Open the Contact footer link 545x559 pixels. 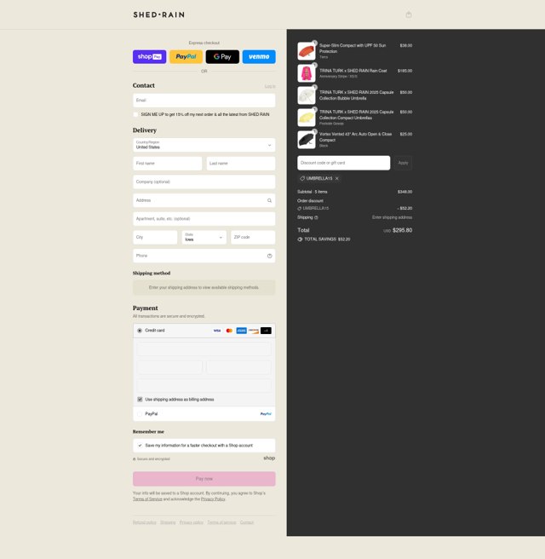point(247,522)
